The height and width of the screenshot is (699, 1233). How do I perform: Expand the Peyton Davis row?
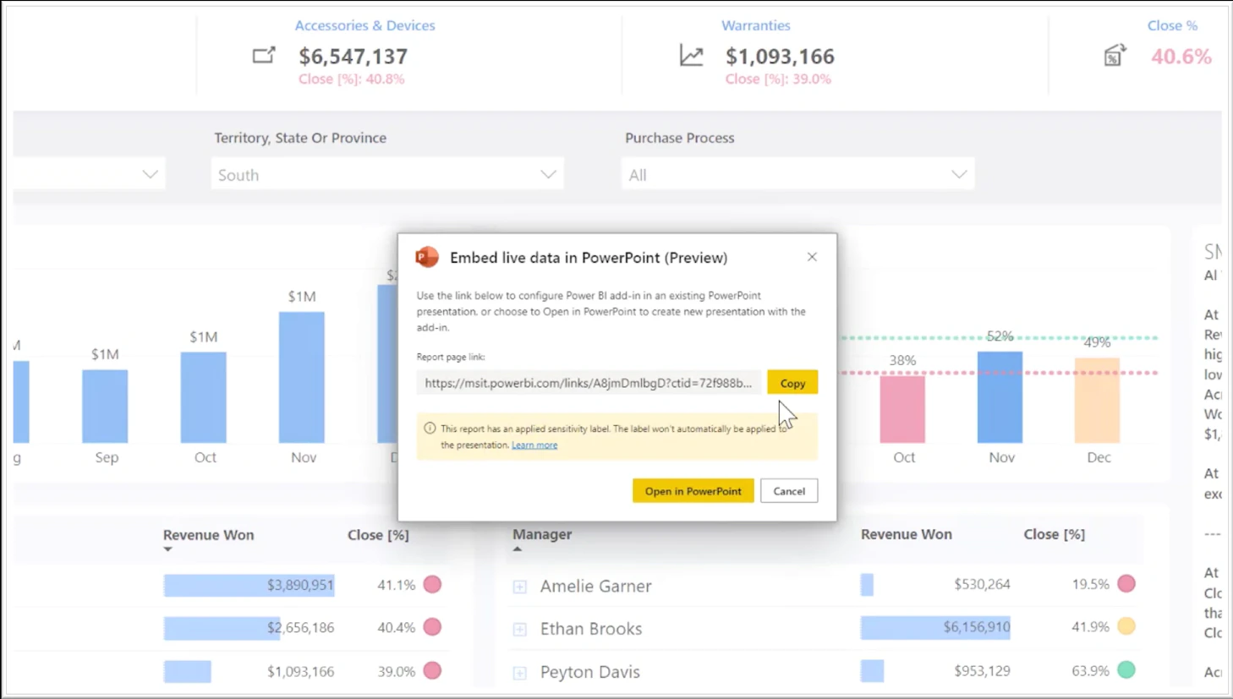click(520, 673)
